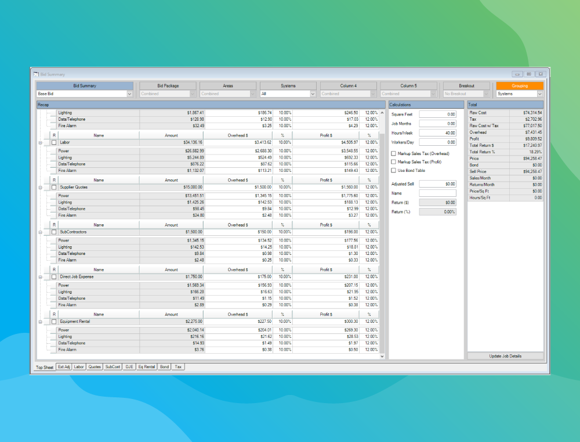Click the Adjusted Sell input field

tap(437, 184)
